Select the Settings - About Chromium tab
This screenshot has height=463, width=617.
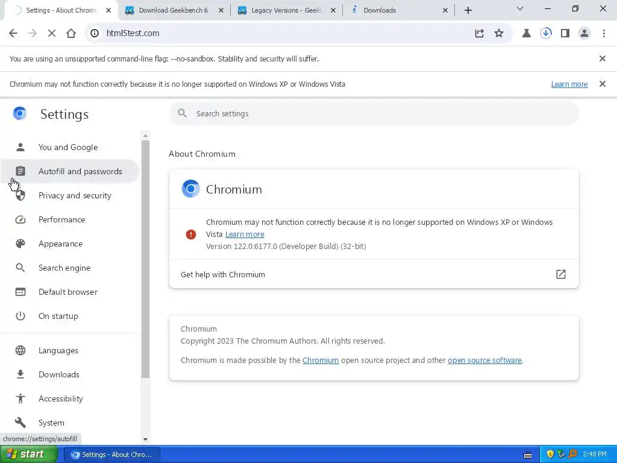60,10
